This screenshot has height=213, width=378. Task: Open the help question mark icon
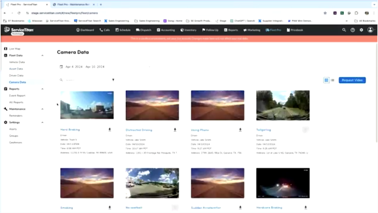click(353, 30)
